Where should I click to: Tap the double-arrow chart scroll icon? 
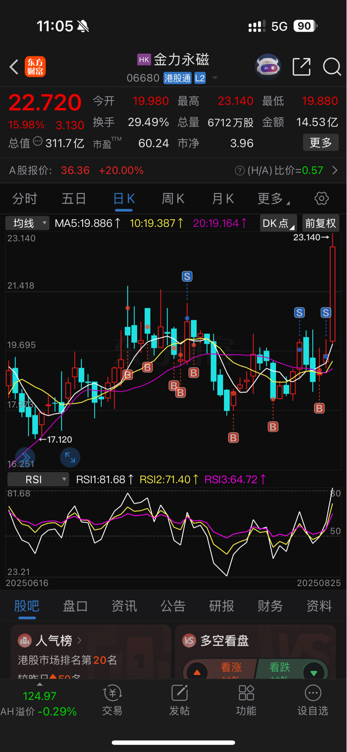click(25, 457)
